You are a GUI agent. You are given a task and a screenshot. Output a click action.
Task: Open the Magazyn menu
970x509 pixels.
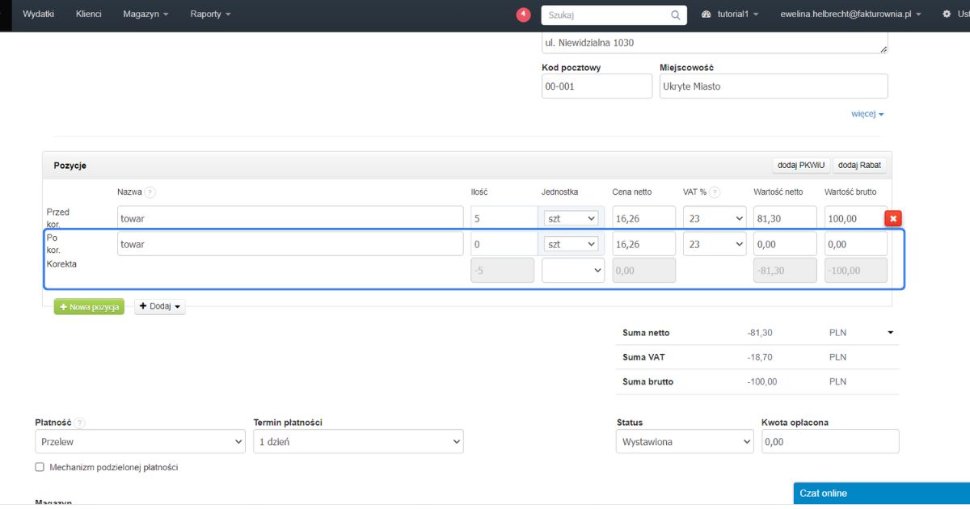point(146,15)
